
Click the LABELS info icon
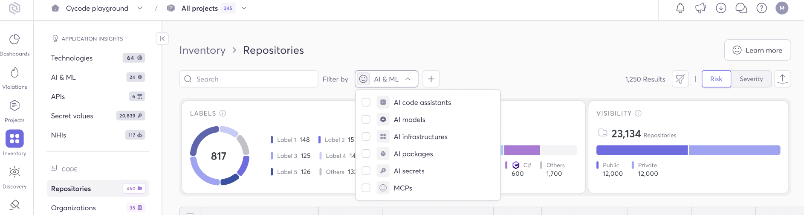pyautogui.click(x=223, y=113)
